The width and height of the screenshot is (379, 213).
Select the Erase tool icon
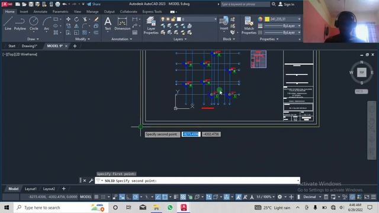click(x=96, y=20)
